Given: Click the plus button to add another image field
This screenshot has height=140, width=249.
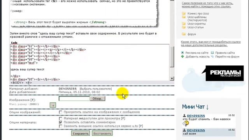Looking at the screenshot, I should (53, 105).
